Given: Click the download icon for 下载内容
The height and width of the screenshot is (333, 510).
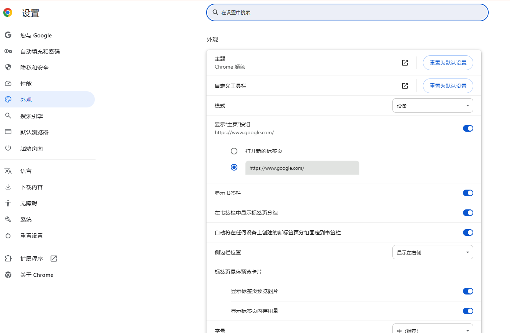Looking at the screenshot, I should click(8, 187).
